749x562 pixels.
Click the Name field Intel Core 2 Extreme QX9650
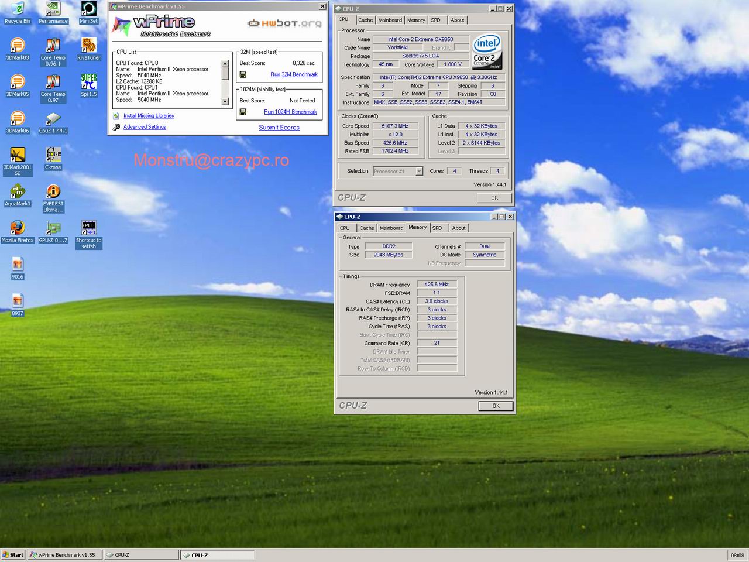coord(421,39)
